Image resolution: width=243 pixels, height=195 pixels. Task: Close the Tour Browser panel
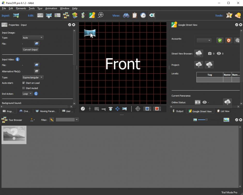pos(241,120)
